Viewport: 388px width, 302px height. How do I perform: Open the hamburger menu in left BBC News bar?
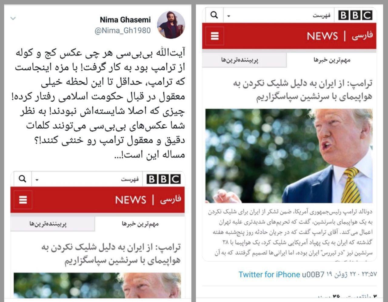click(x=23, y=200)
